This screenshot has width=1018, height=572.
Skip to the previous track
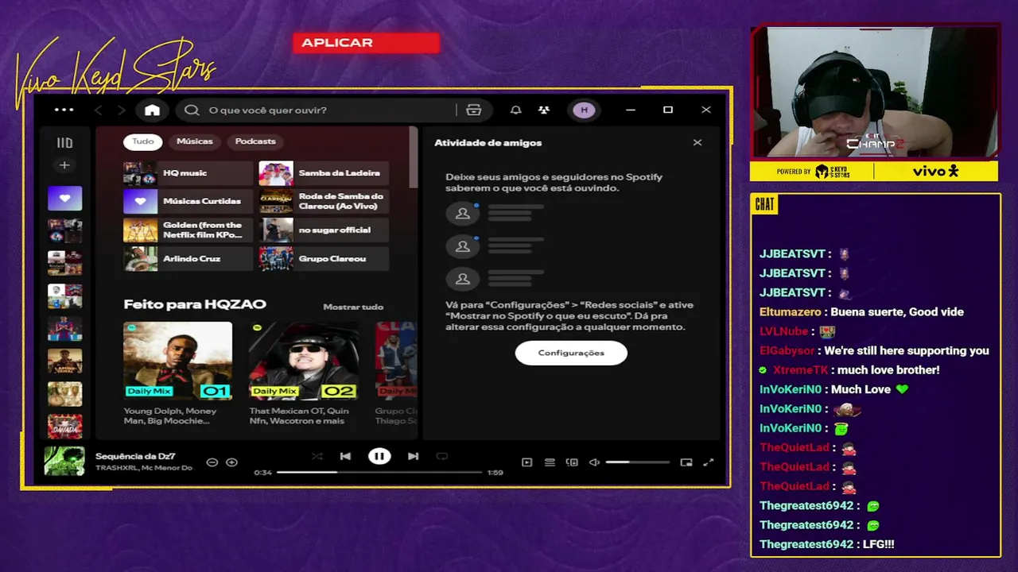coord(345,456)
